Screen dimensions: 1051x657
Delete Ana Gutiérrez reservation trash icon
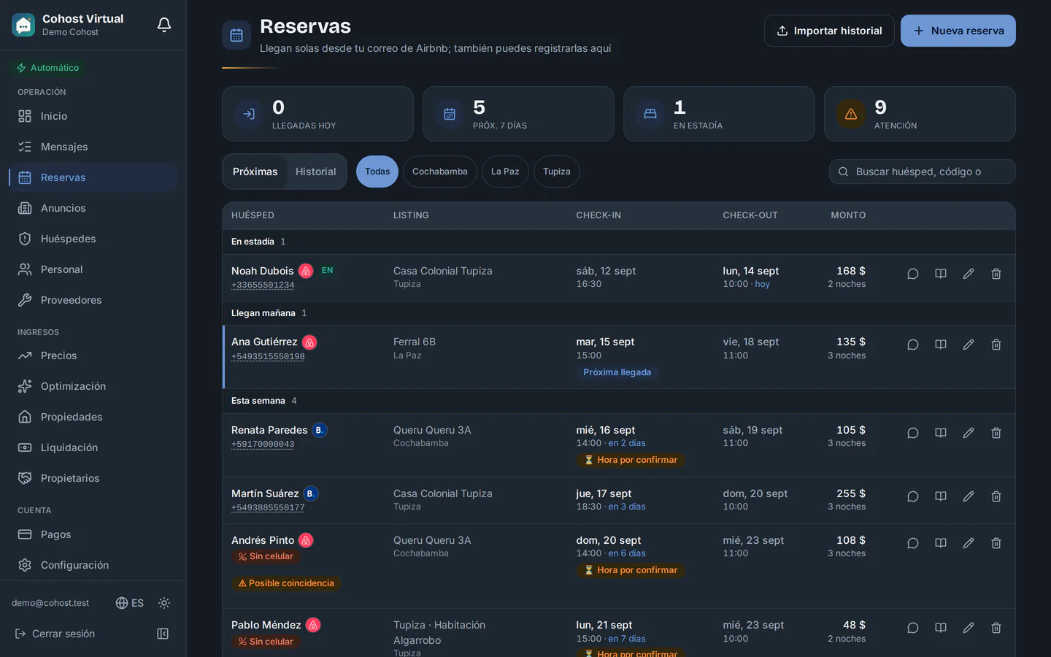point(996,345)
